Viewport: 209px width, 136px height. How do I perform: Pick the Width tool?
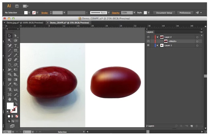pos(10,70)
